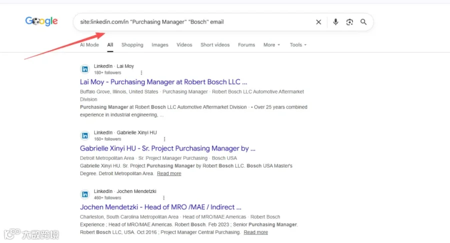Open Lai Moy - Purchasing Manager result link
Screen dimensions: 450x243
pyautogui.click(x=163, y=82)
